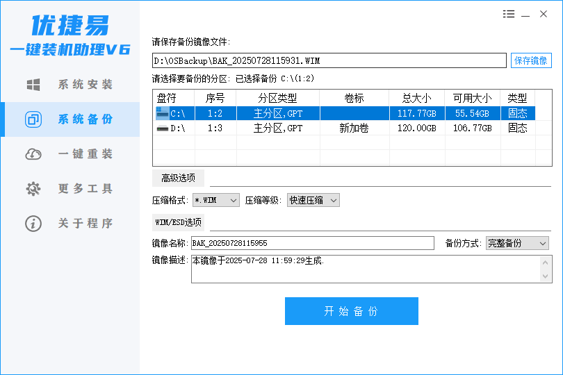
Task: Click the 106.77GB available size cell
Action: pos(472,128)
